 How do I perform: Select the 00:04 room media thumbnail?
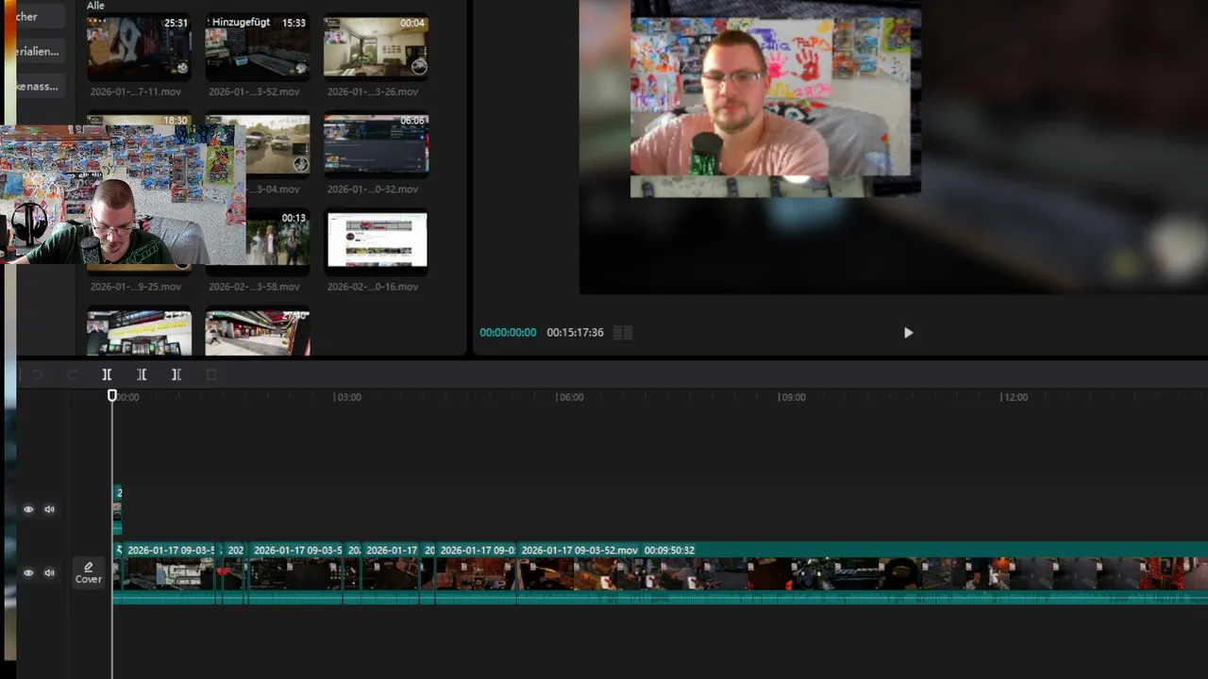376,46
